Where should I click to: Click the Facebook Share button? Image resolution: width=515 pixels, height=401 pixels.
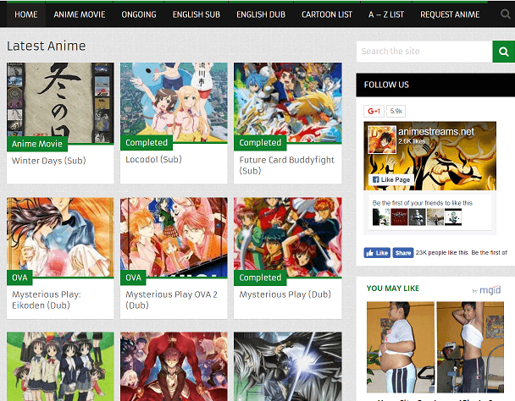pyautogui.click(x=403, y=253)
